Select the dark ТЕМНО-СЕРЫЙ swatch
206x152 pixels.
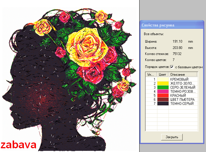[x=163, y=103]
